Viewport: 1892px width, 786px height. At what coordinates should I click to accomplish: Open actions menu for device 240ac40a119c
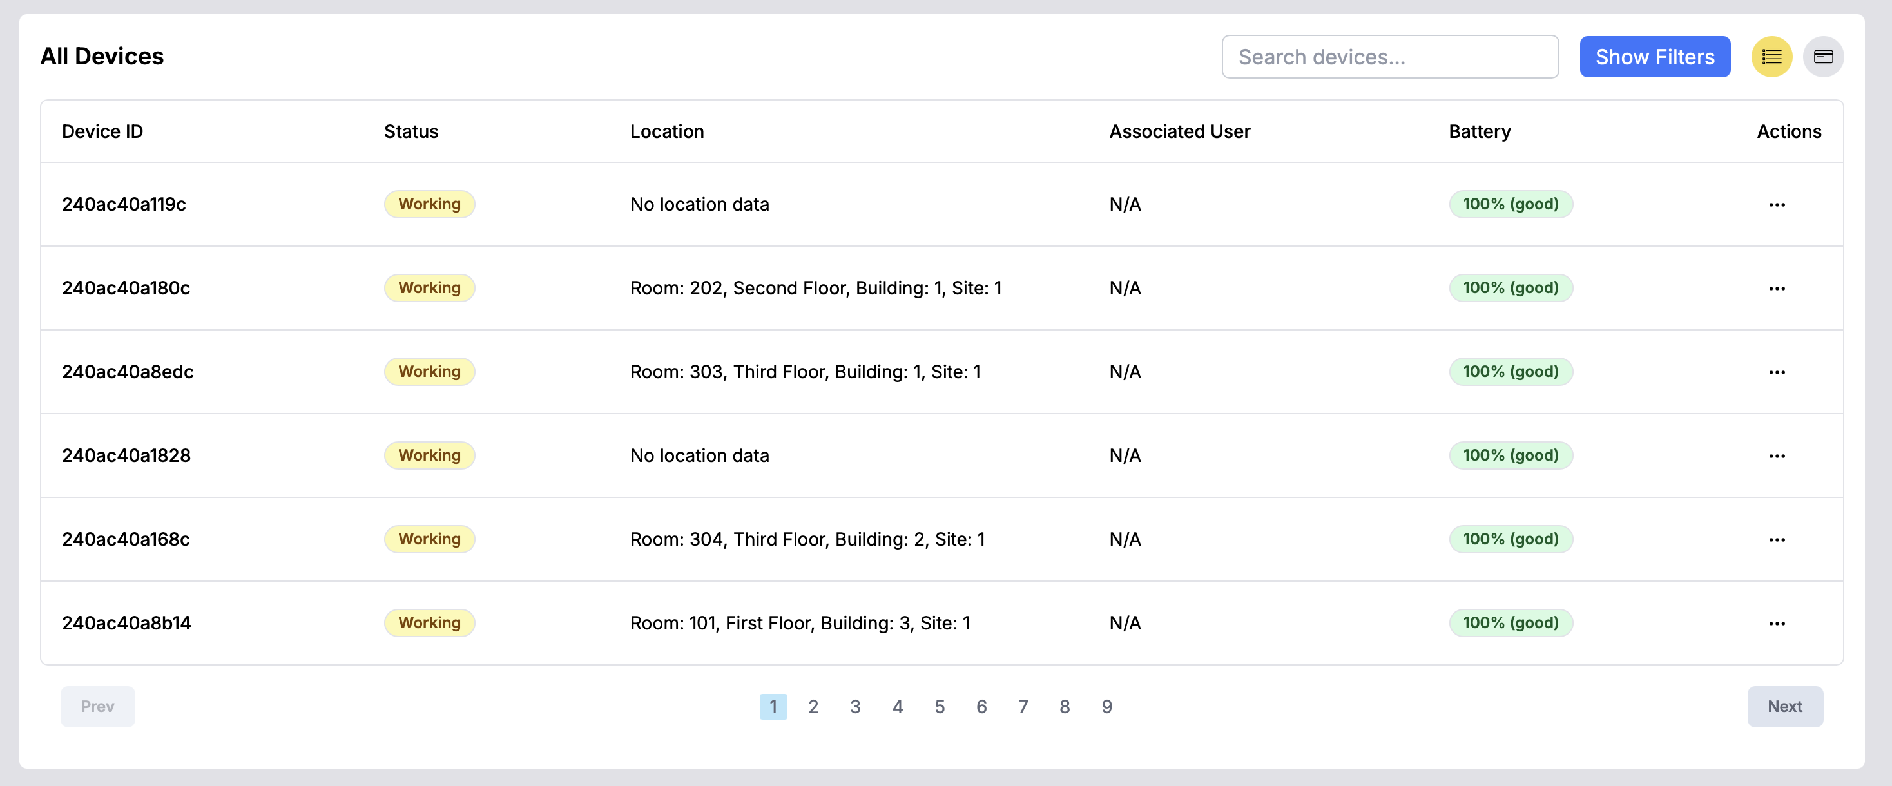tap(1776, 205)
